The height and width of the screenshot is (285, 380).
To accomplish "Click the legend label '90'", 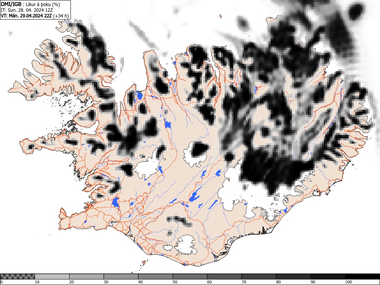I will [x=313, y=282].
